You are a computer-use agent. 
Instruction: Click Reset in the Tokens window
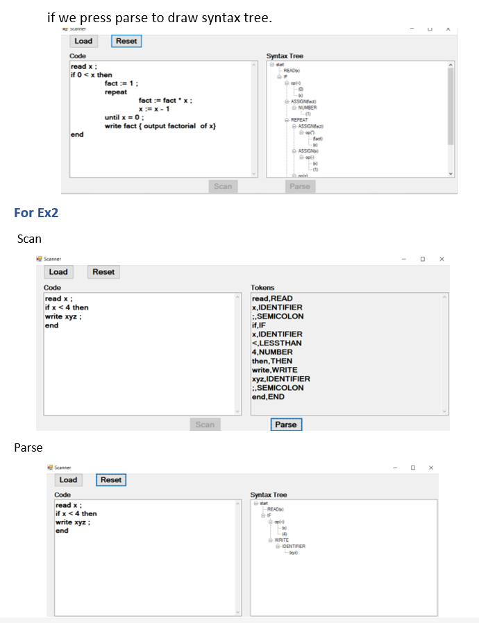pos(103,272)
